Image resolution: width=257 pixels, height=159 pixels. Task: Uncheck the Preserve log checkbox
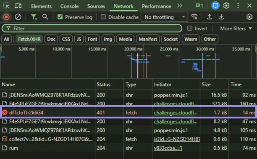60,17
